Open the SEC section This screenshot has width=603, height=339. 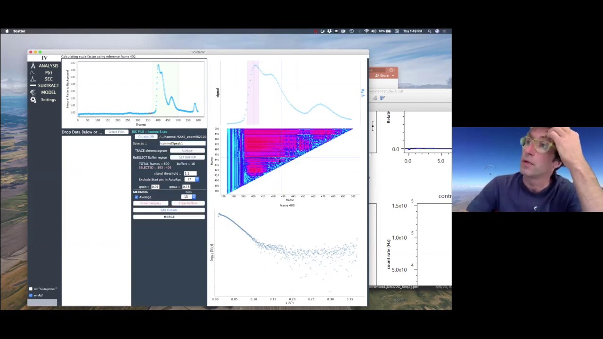[x=49, y=79]
